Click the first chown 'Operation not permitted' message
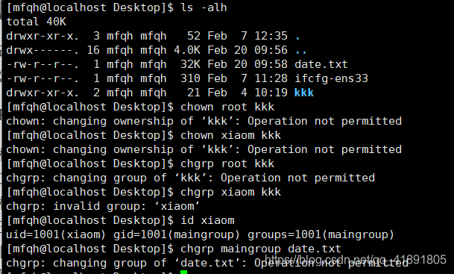Viewport: 454px width, 274px height. point(324,121)
